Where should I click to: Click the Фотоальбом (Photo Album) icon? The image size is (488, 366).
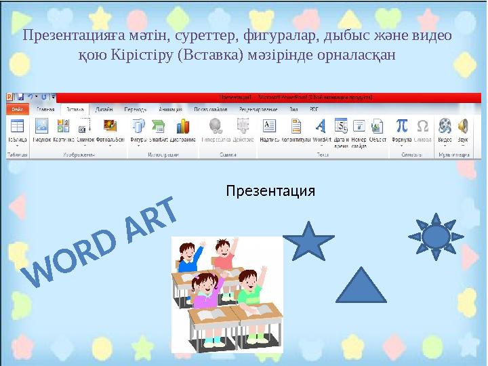pos(110,126)
